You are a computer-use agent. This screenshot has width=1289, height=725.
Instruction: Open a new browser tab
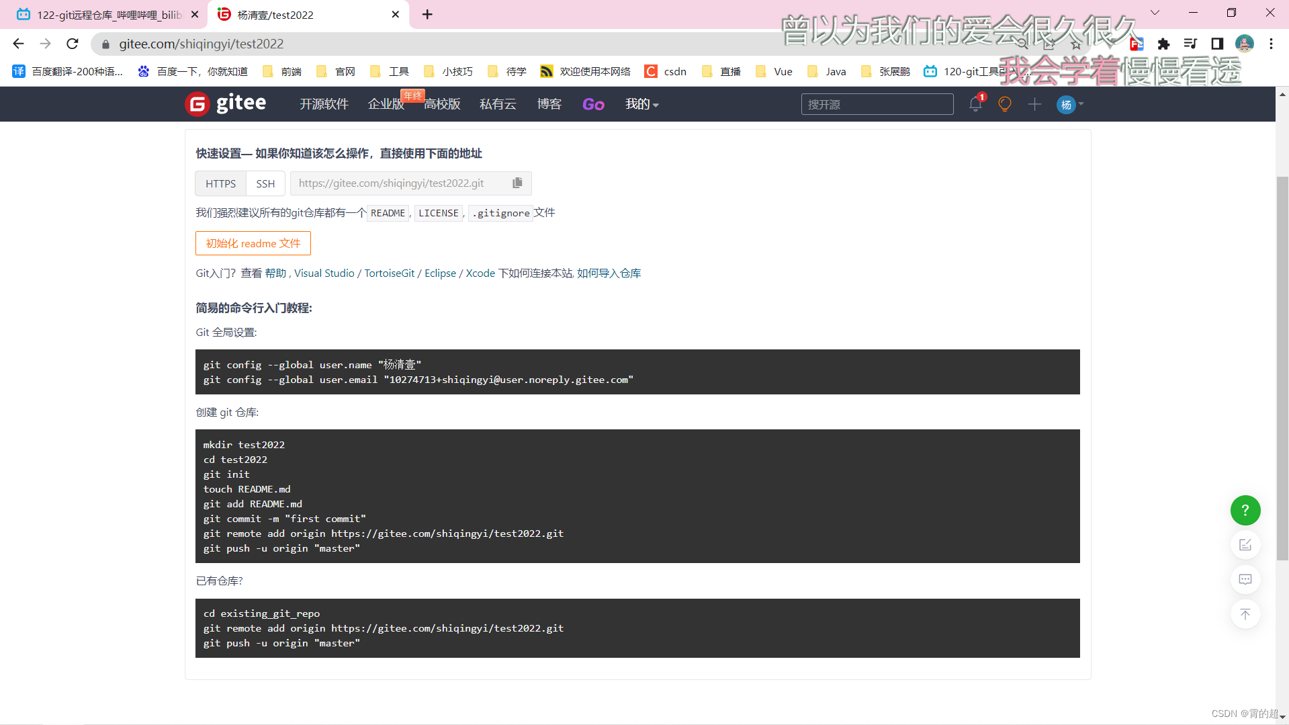pos(427,14)
